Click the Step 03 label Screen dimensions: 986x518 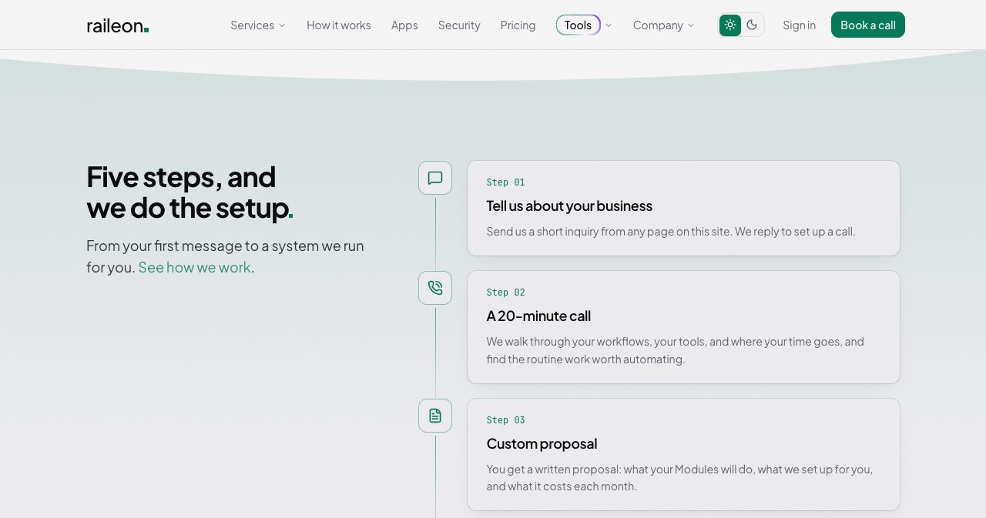click(505, 420)
